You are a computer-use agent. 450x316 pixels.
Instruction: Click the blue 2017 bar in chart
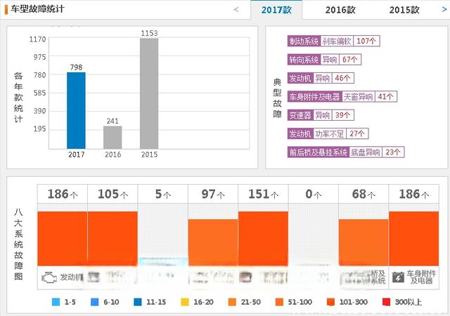coord(76,110)
